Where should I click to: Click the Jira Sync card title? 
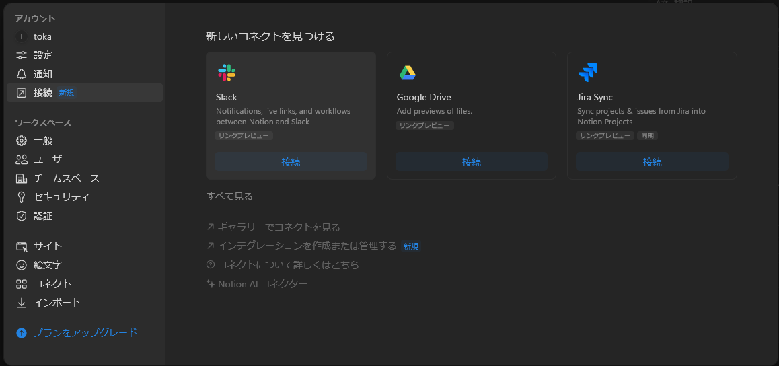coord(595,98)
